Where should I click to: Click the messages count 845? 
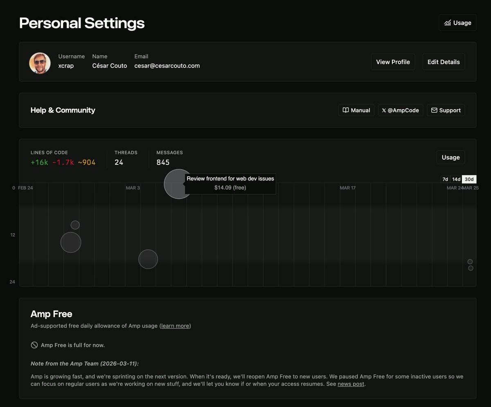pos(163,162)
